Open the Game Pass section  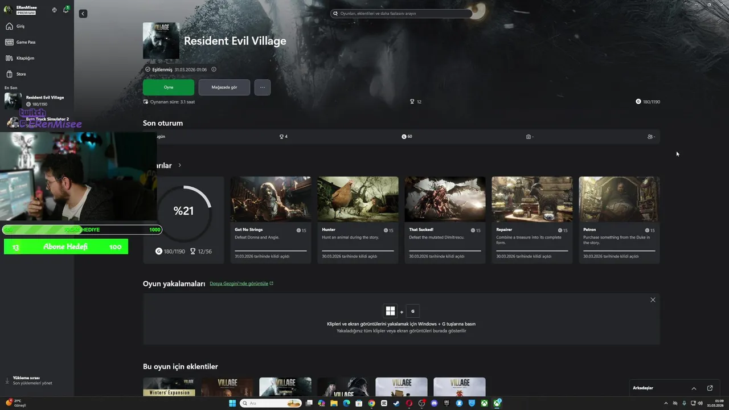37,42
